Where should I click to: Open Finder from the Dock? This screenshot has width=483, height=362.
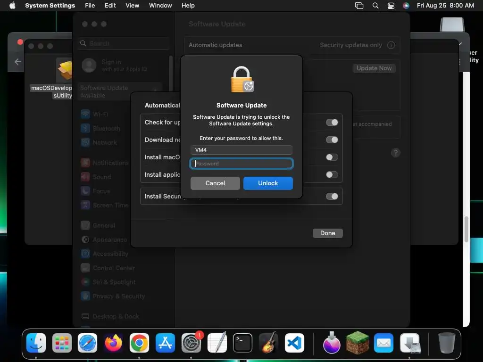[x=36, y=343]
